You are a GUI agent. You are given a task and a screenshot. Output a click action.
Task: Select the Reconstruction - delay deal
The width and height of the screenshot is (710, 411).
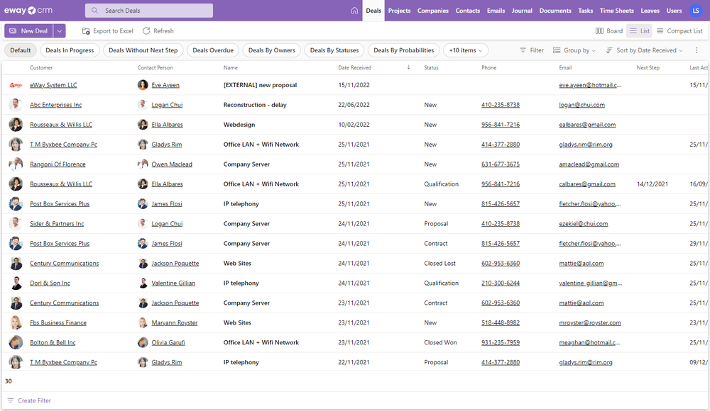point(255,105)
